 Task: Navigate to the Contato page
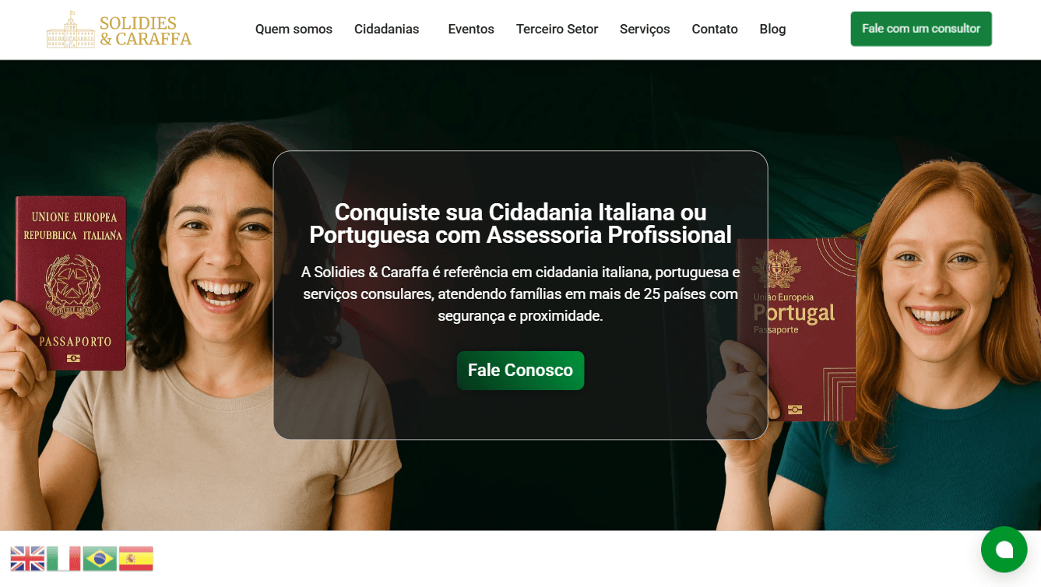tap(715, 30)
